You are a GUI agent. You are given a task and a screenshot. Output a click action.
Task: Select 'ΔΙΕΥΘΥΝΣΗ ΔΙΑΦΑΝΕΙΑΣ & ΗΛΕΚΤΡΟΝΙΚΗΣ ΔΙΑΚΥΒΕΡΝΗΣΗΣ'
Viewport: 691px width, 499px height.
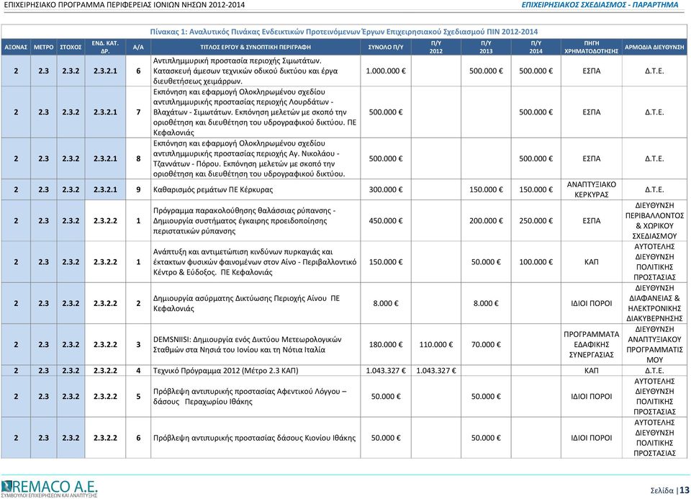click(x=654, y=303)
